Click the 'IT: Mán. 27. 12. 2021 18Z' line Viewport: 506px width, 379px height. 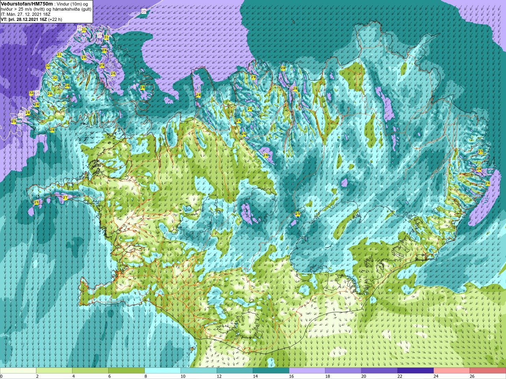pyautogui.click(x=26, y=14)
